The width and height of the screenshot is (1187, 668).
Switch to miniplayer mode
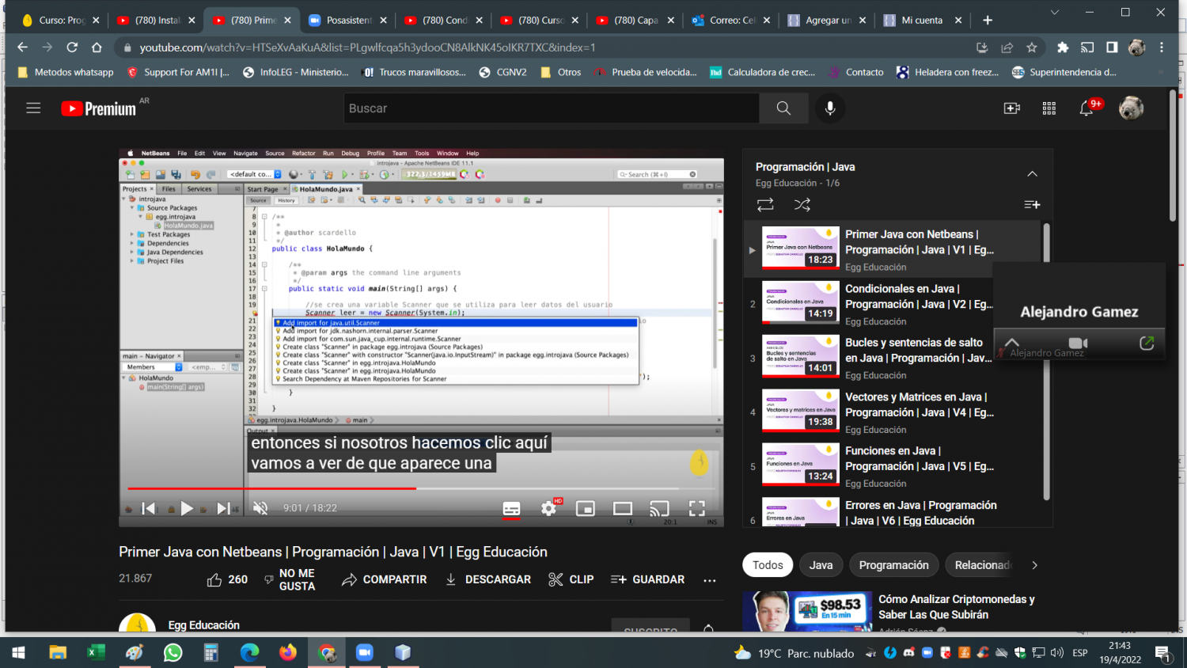pos(586,508)
